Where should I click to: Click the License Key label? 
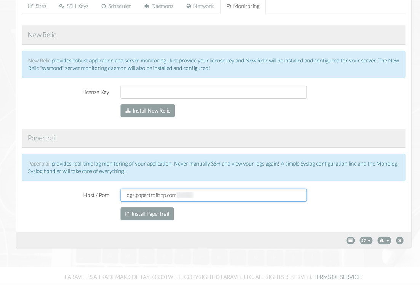point(96,92)
